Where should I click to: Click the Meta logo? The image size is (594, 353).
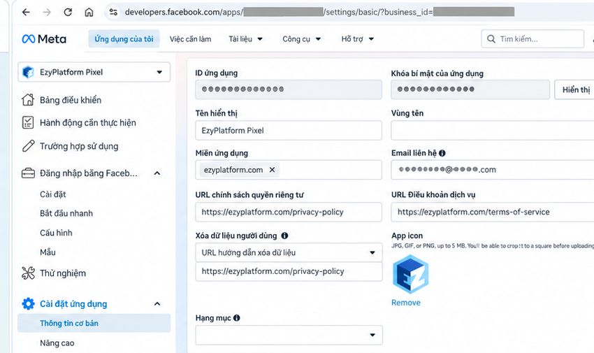(44, 39)
